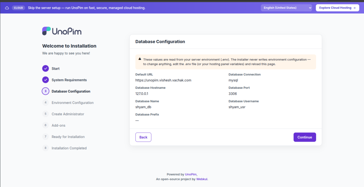Click the Database Configuration card heading

pos(160,42)
